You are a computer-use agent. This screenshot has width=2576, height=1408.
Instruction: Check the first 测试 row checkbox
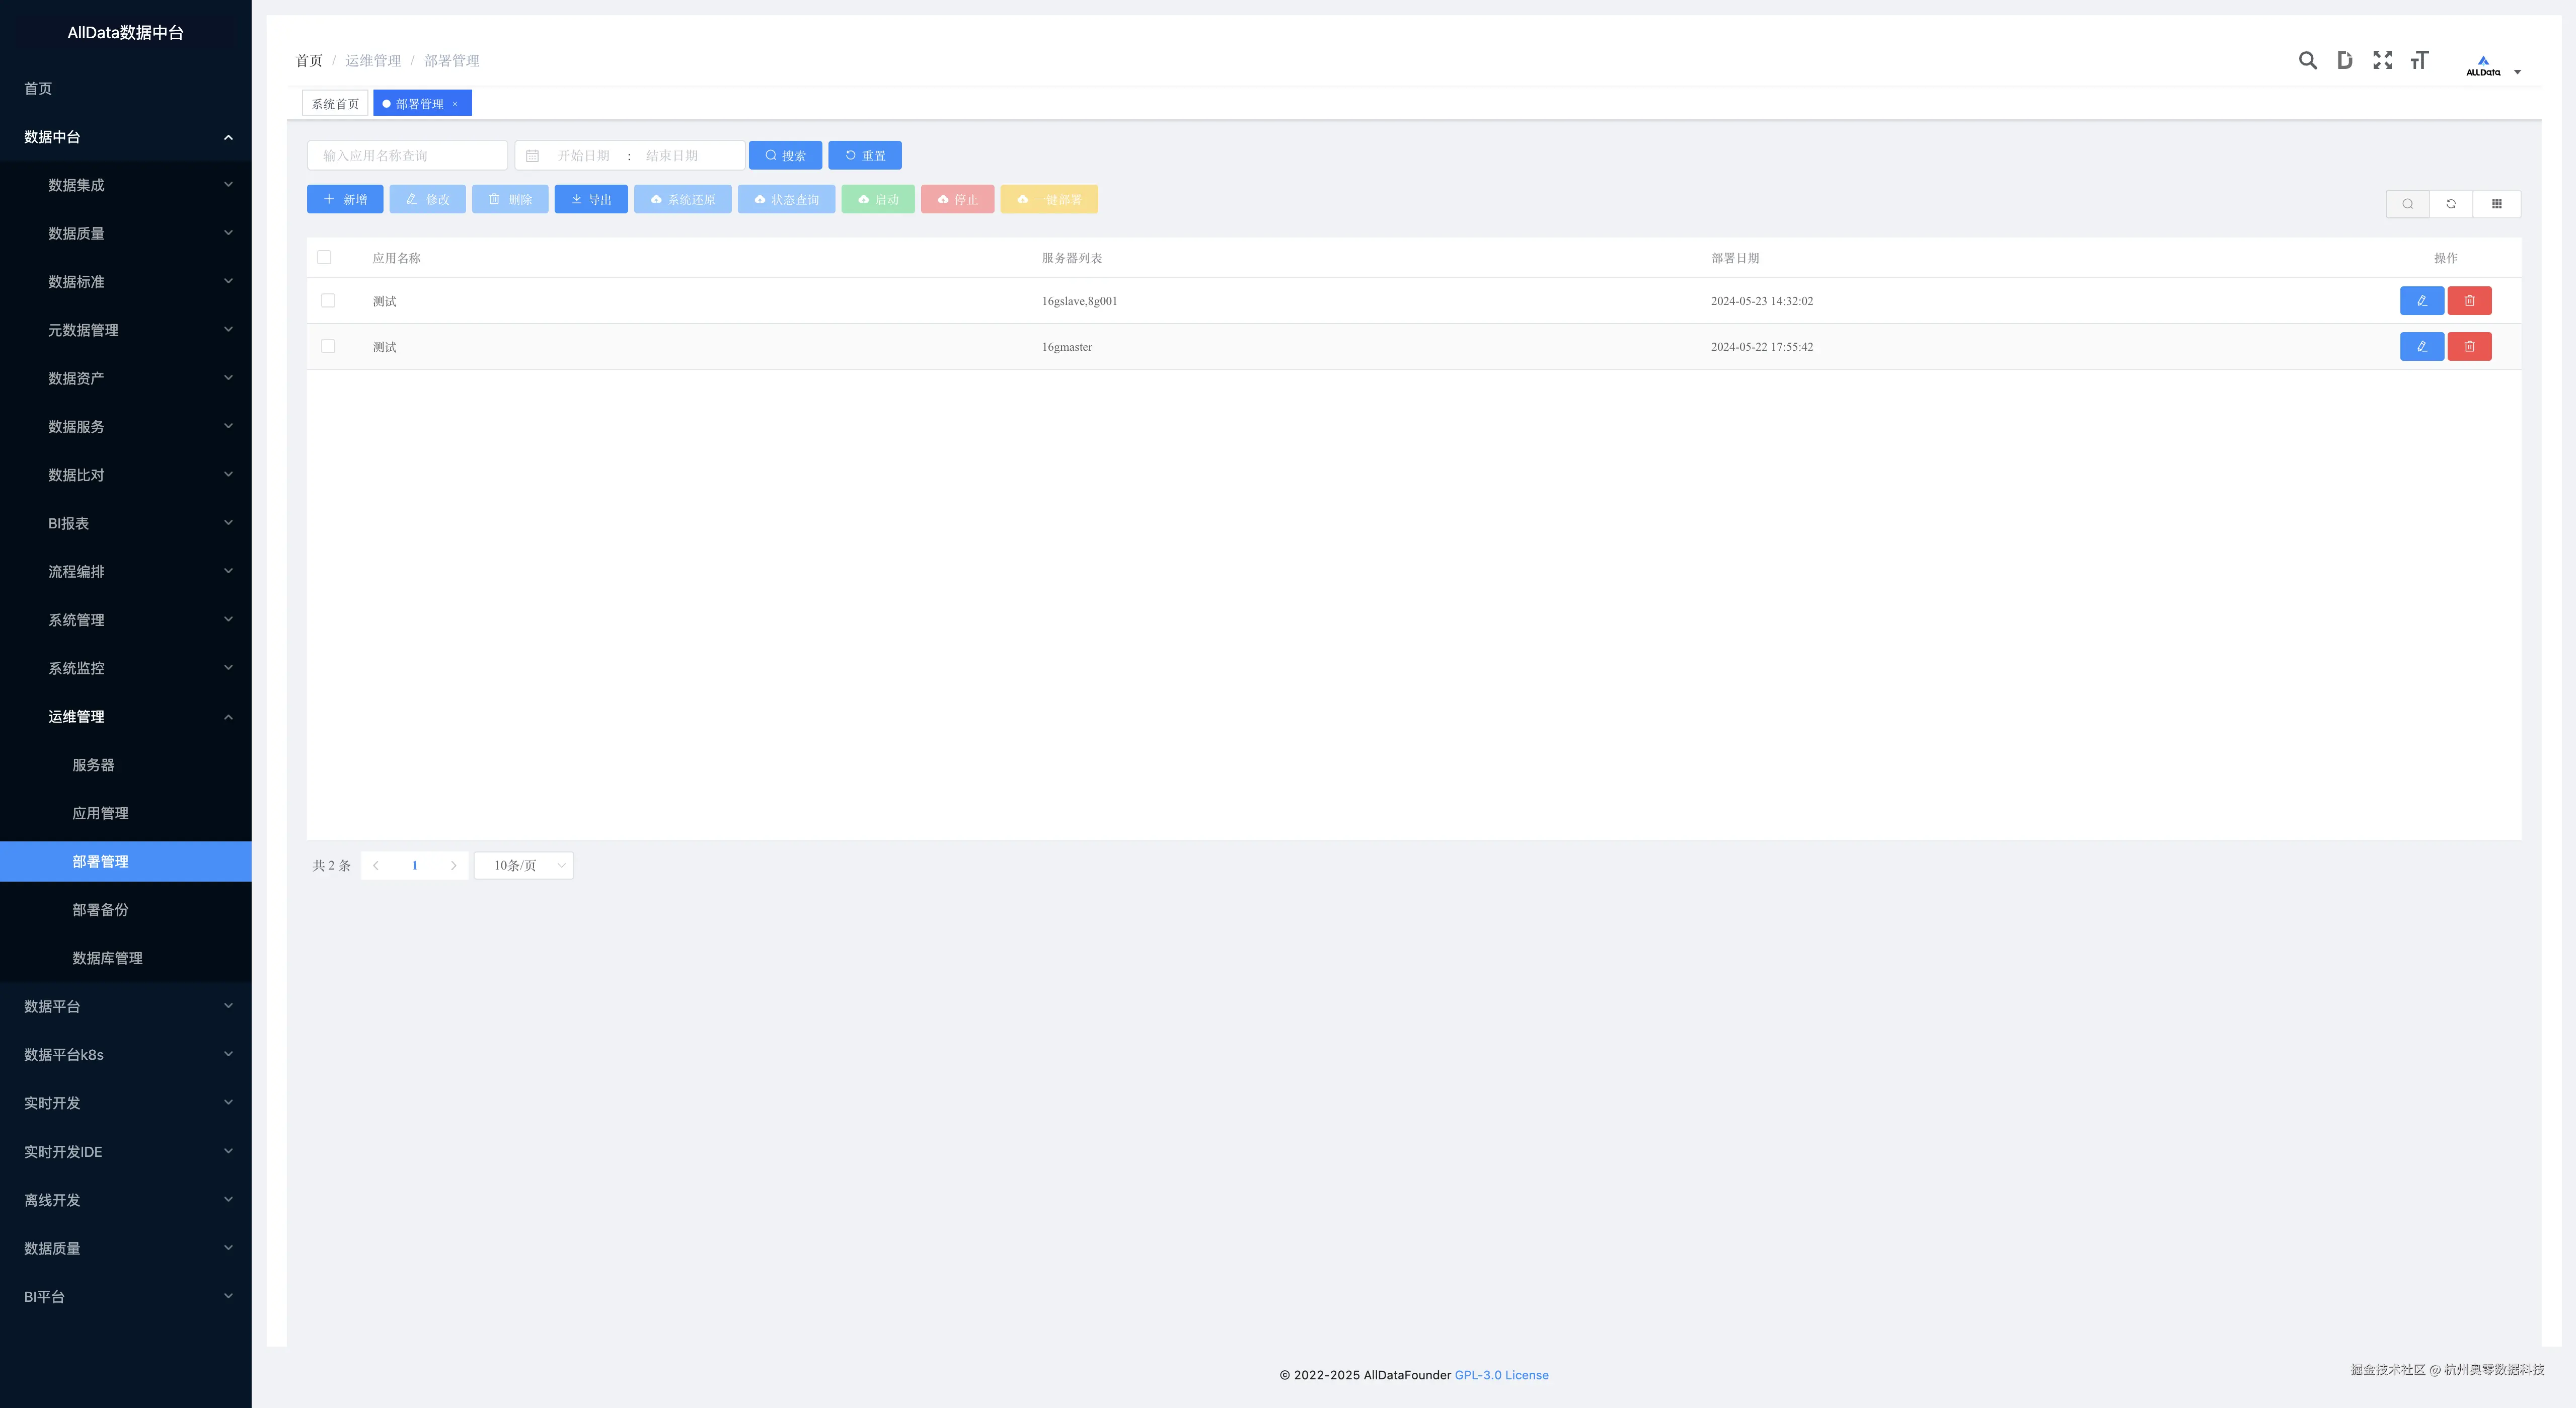pos(328,301)
